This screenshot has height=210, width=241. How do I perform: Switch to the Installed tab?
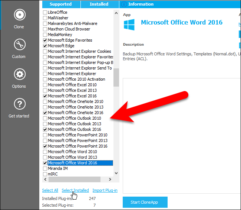pyautogui.click(x=100, y=4)
